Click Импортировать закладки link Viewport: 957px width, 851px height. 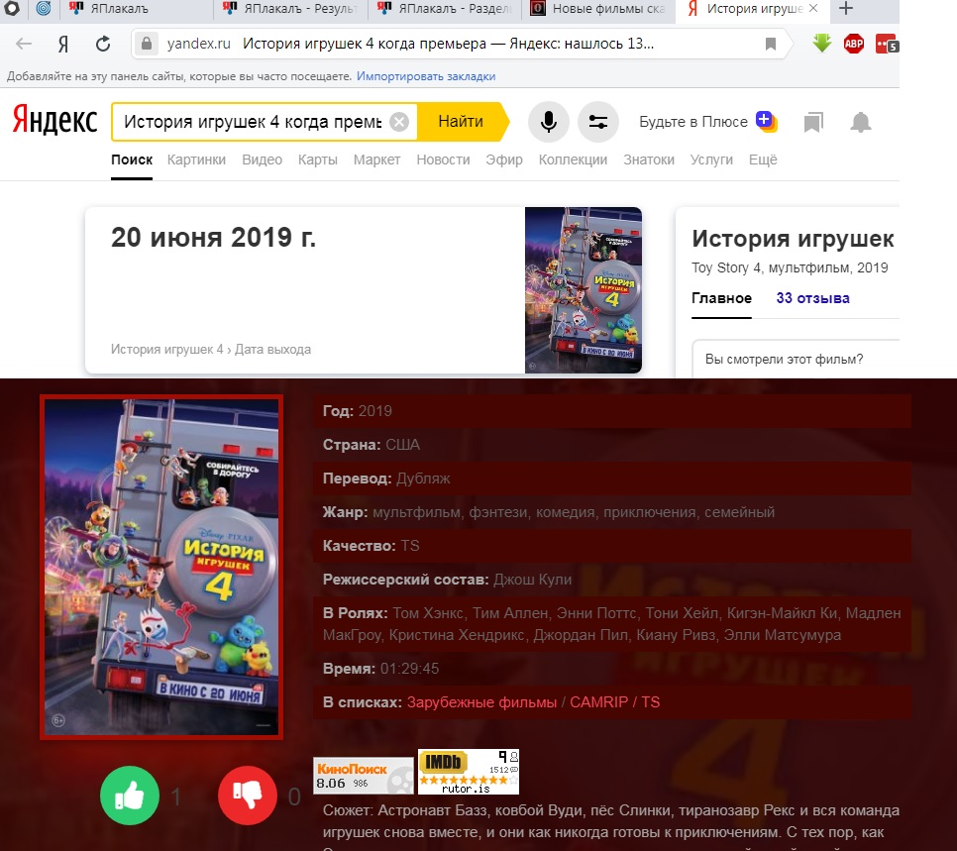tap(426, 76)
